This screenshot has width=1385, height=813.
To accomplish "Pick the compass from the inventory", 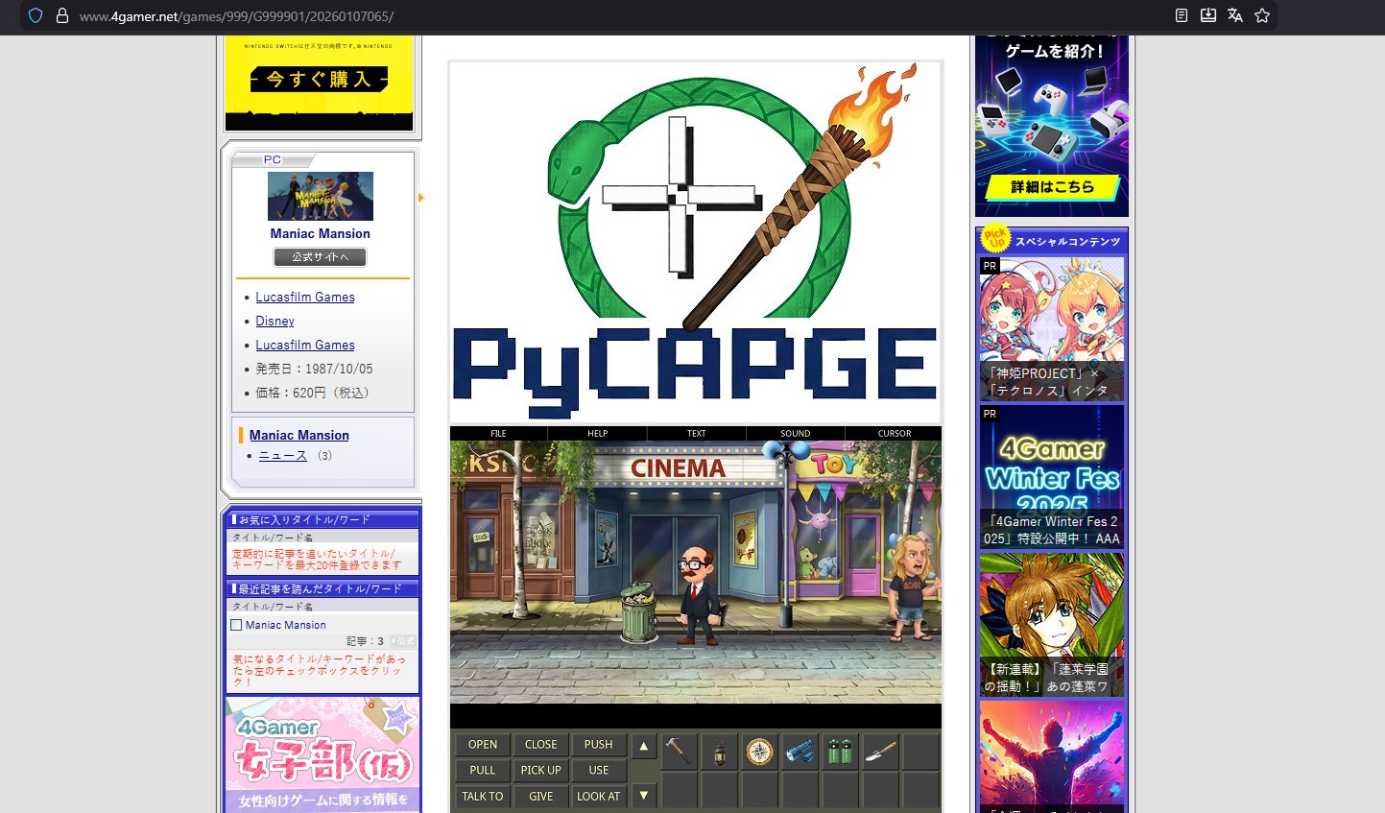I will [759, 752].
